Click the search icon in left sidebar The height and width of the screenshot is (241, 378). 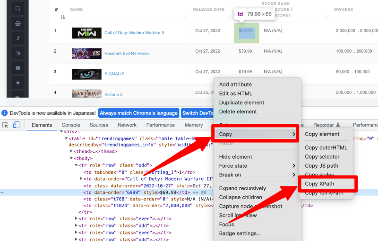coord(18,8)
